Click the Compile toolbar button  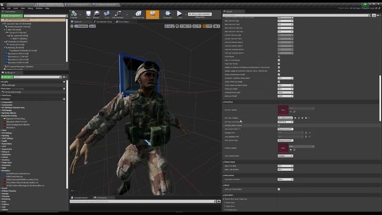click(74, 14)
